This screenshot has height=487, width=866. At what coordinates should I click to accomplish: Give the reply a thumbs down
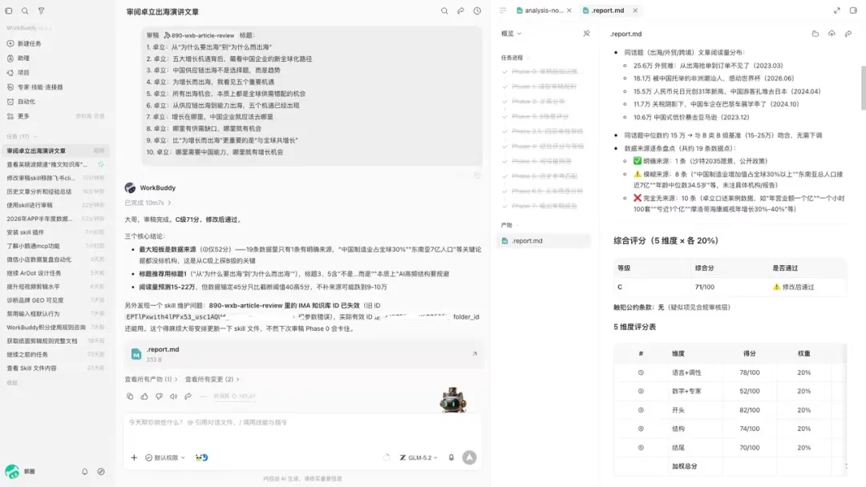[159, 396]
